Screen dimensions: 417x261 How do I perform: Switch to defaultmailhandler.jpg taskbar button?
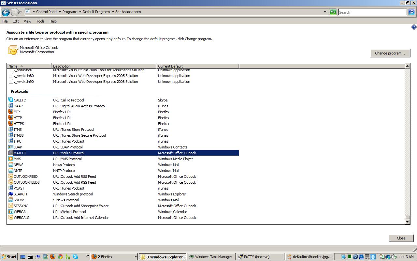tap(309, 257)
